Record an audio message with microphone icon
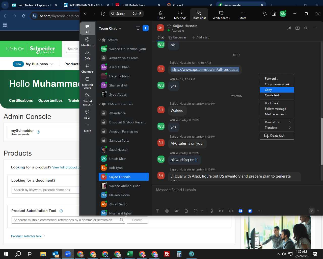 pyautogui.click(x=212, y=211)
